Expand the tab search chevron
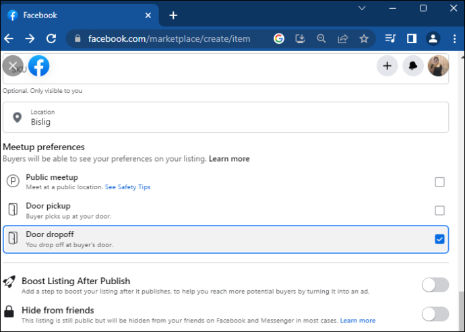The image size is (465, 332). coord(362,8)
